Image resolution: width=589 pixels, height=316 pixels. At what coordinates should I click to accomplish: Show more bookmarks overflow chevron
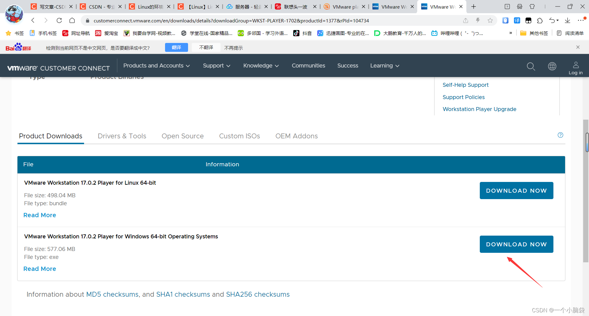511,33
